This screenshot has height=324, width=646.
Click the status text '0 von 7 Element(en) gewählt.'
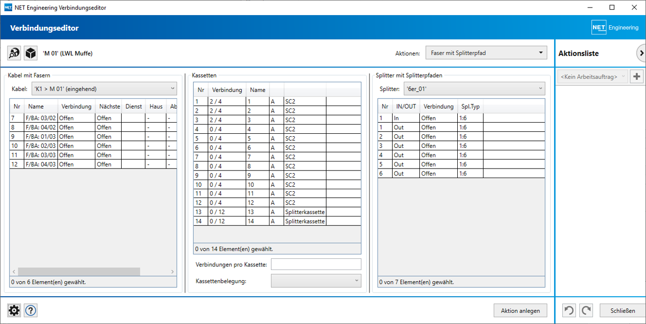click(416, 282)
